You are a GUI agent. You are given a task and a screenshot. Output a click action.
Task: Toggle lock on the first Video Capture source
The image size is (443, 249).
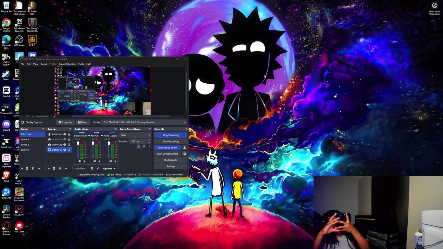(69, 139)
